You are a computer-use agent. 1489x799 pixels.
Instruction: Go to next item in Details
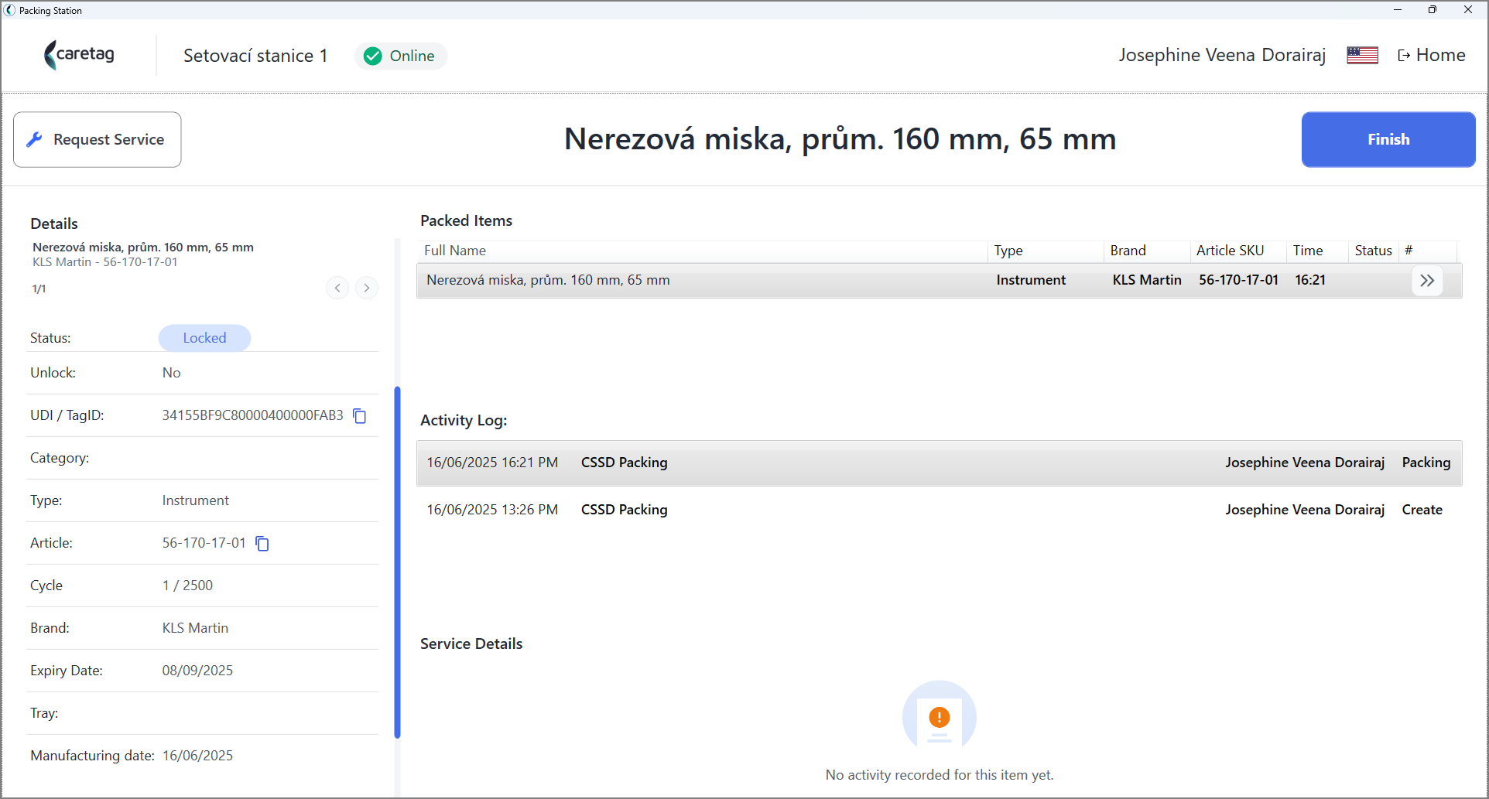(x=367, y=288)
